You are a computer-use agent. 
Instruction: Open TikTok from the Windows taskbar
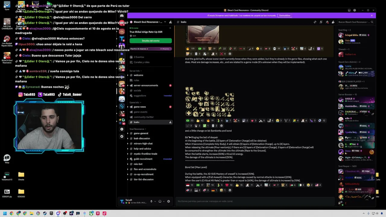click(x=104, y=213)
